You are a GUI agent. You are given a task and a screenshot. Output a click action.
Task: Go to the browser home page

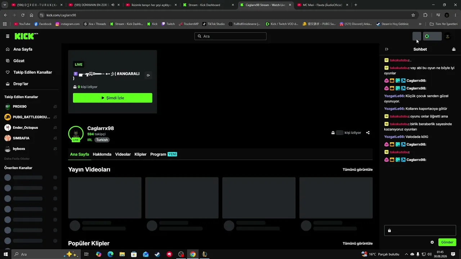tap(31, 15)
